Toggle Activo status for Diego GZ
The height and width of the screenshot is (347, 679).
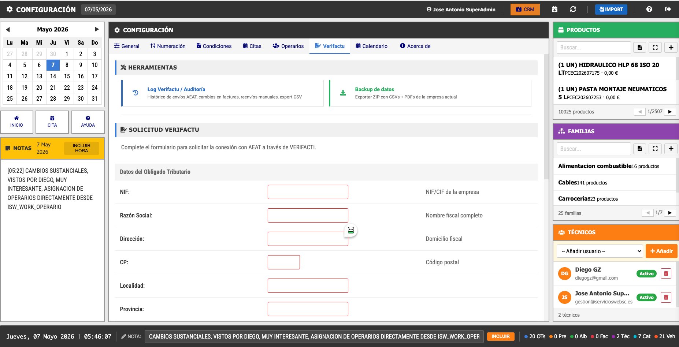pyautogui.click(x=646, y=274)
